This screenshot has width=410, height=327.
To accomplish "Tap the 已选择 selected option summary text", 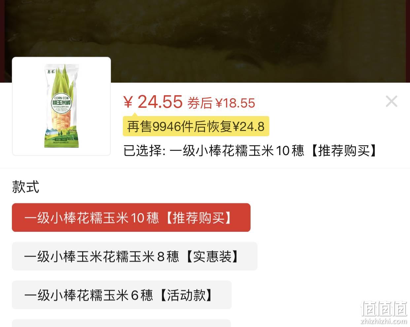I will [x=250, y=151].
